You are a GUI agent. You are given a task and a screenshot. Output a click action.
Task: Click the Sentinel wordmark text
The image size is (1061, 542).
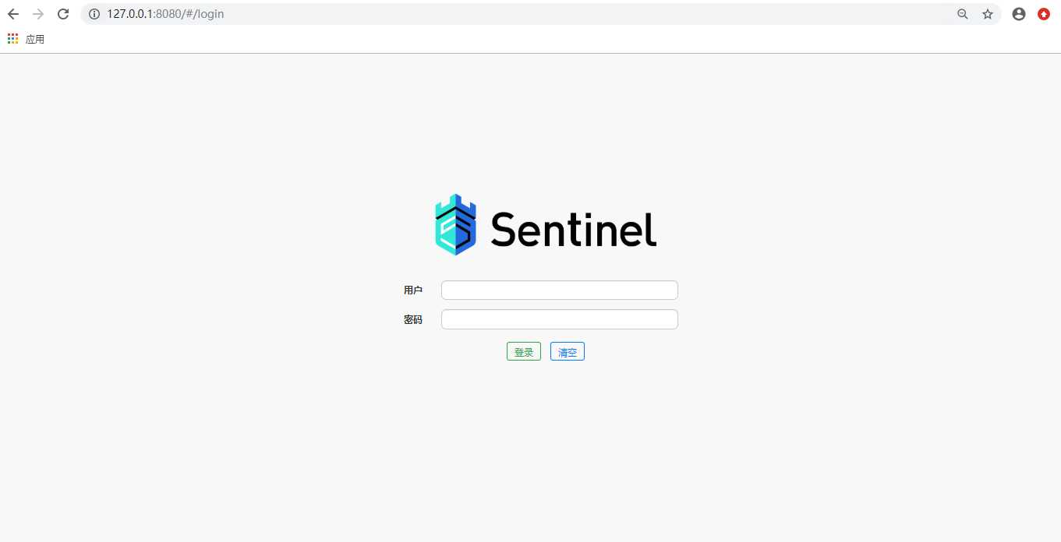point(574,229)
